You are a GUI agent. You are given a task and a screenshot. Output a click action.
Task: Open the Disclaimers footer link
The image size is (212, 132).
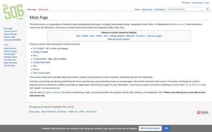[62, 112]
